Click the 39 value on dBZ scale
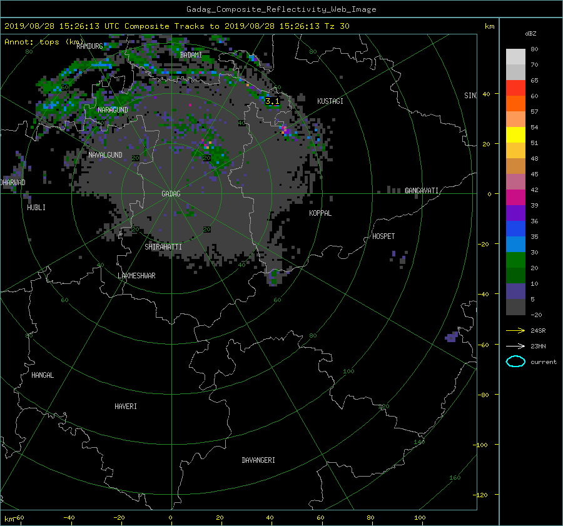 click(534, 205)
